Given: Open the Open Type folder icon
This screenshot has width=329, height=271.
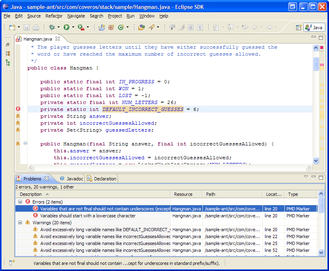Looking at the screenshot, I should pos(142,27).
